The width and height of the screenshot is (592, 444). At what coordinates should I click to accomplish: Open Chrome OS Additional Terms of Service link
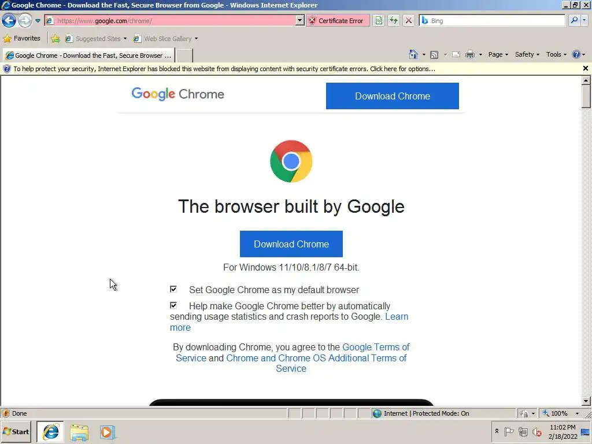[316, 358]
